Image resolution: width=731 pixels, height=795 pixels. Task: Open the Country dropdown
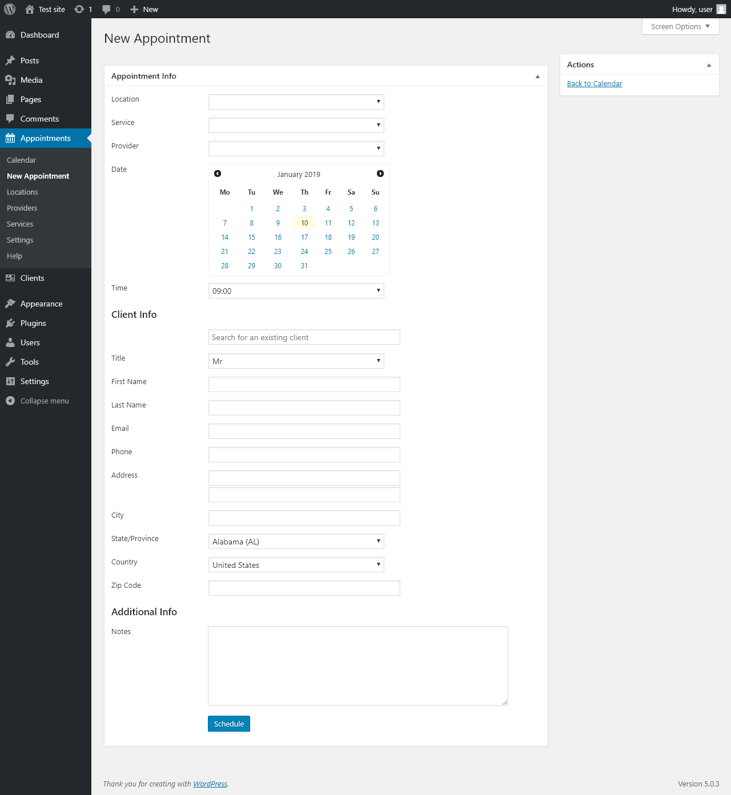296,565
